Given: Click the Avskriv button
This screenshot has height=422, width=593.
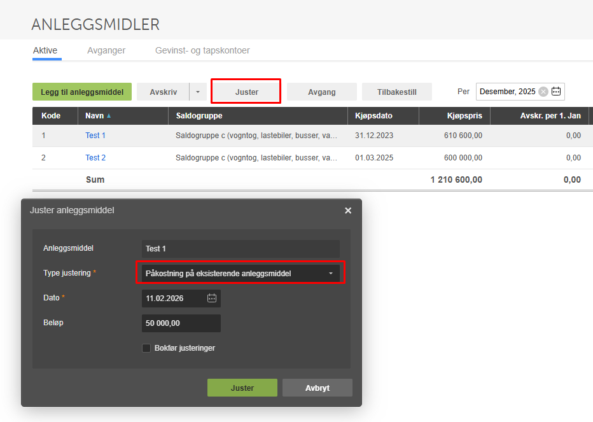Looking at the screenshot, I should click(x=163, y=92).
